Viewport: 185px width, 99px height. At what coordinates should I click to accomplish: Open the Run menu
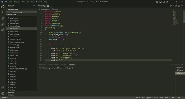point(33,2)
